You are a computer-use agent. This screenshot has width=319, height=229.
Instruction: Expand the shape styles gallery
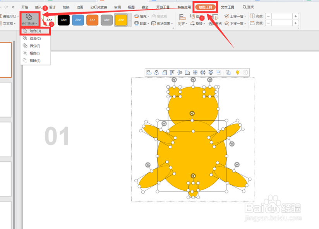coord(130,20)
